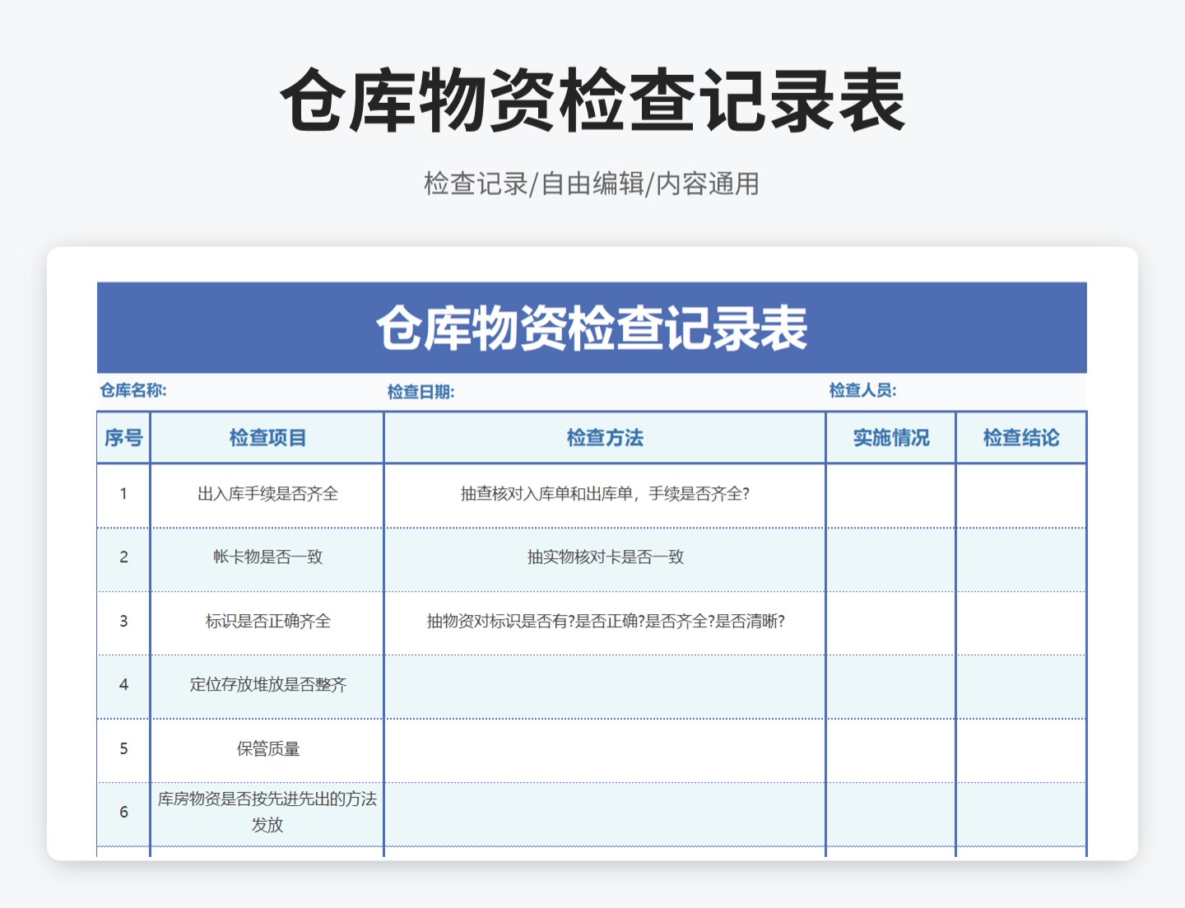Click the 抽实物核对卡是否一致 method cell
Image resolution: width=1185 pixels, height=908 pixels.
coord(605,558)
